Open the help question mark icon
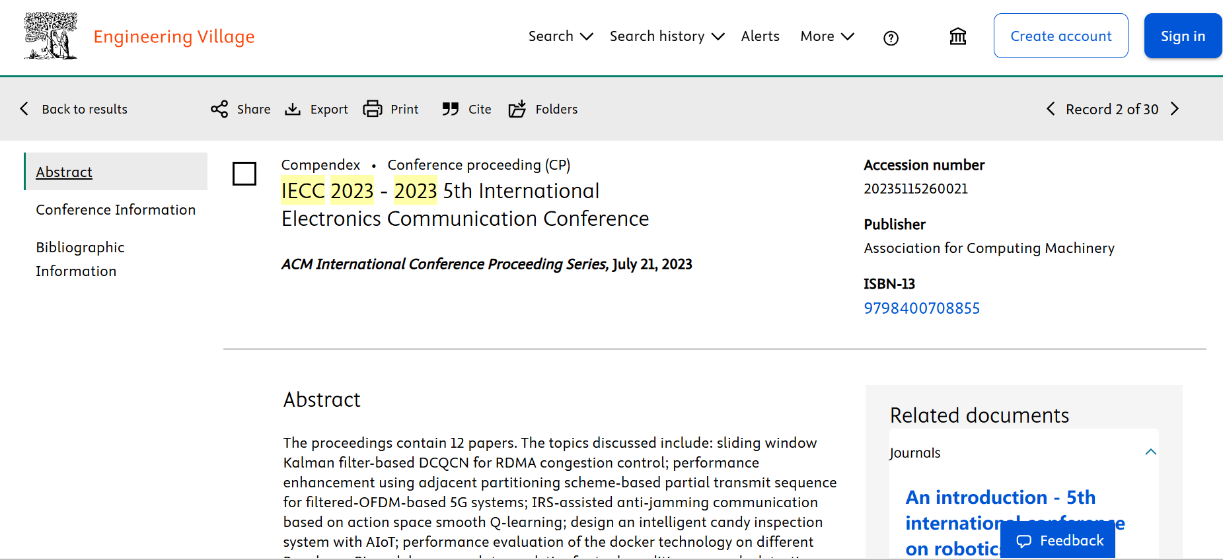Screen dimensions: 1223x560 891,38
